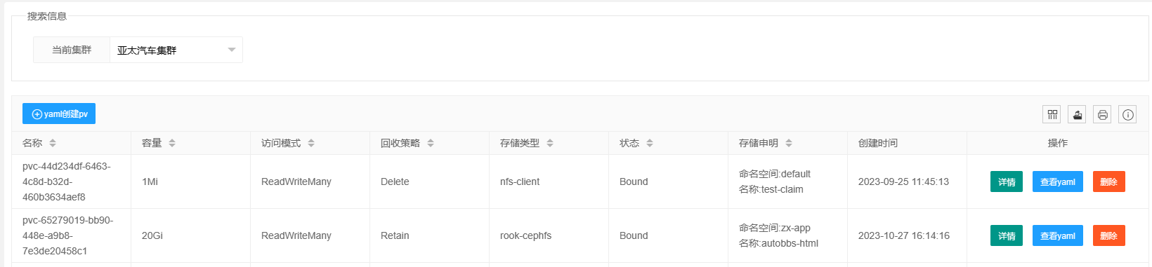This screenshot has width=1152, height=267.
Task: Open the column filter grid icon
Action: [x=1052, y=114]
